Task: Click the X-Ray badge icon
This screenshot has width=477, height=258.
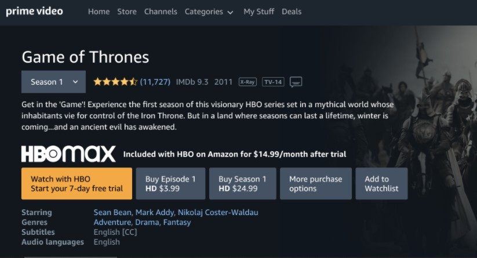Action: 247,82
